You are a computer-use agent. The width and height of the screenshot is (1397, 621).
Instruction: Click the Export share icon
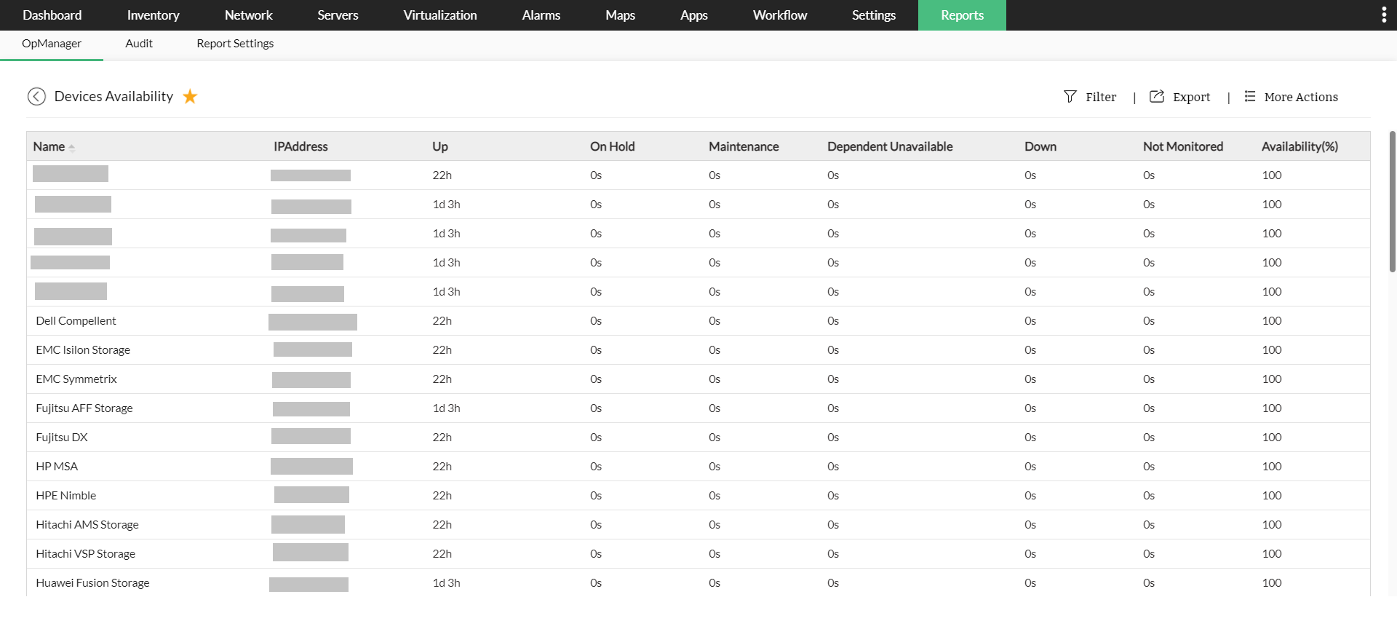[1156, 97]
